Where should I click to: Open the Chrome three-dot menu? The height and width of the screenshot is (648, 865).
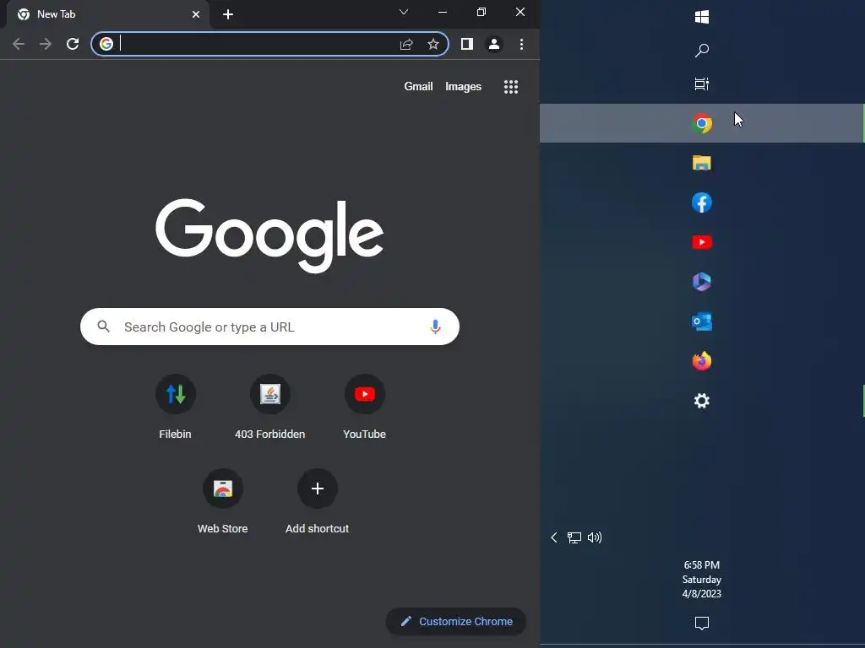tap(521, 44)
